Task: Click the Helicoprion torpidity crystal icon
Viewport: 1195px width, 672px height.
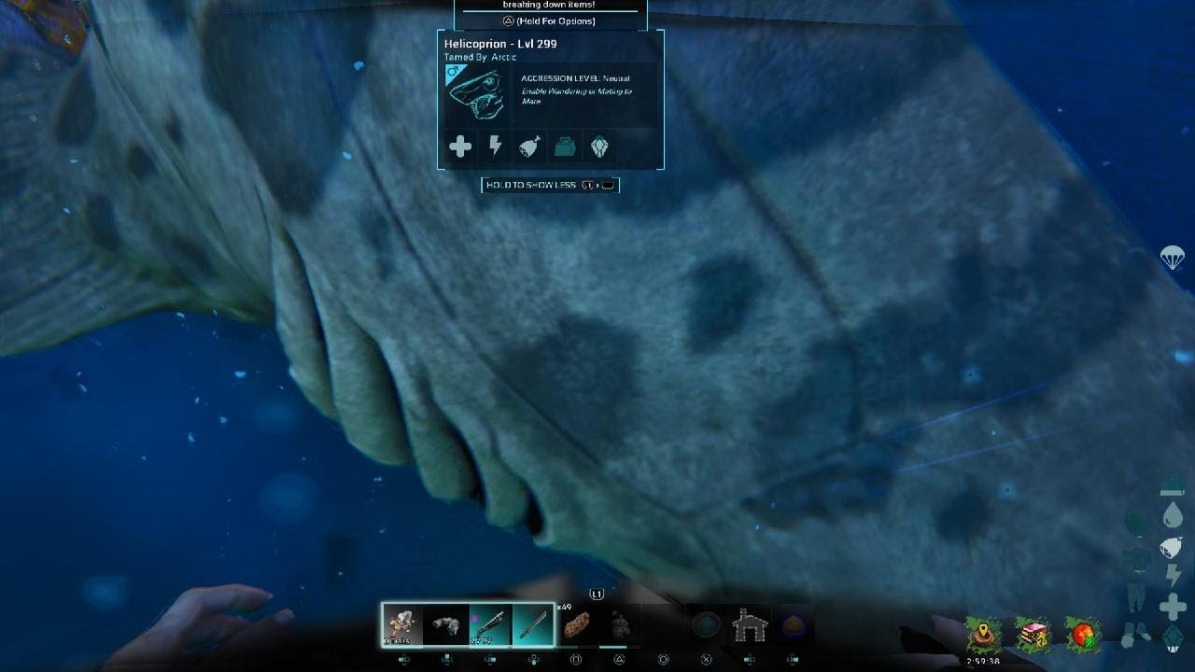Action: click(x=598, y=147)
